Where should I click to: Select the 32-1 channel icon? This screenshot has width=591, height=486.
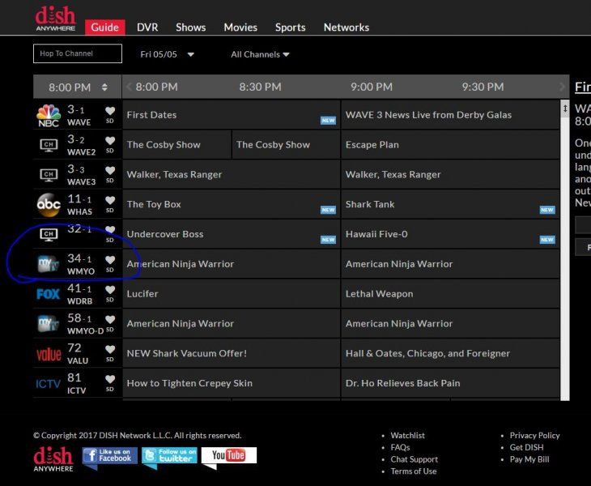pyautogui.click(x=49, y=235)
